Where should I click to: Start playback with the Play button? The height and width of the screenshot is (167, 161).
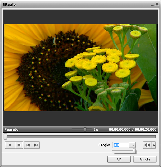click(10, 145)
